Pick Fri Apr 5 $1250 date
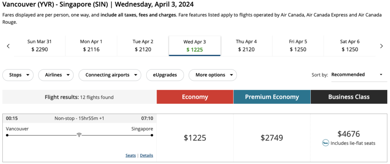This screenshot has height=164, width=390. (x=298, y=45)
